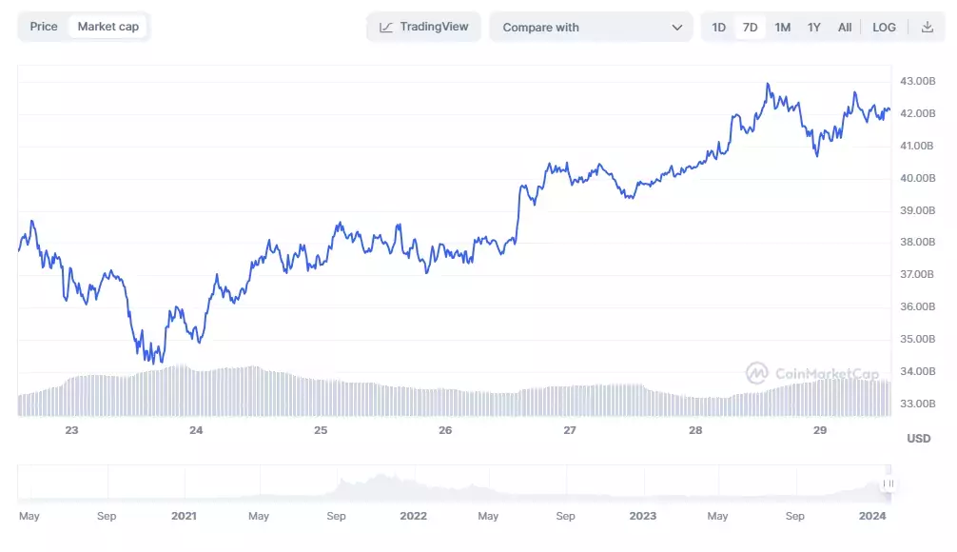This screenshot has width=957, height=552.
Task: Switch to the Price tab
Action: 44,27
